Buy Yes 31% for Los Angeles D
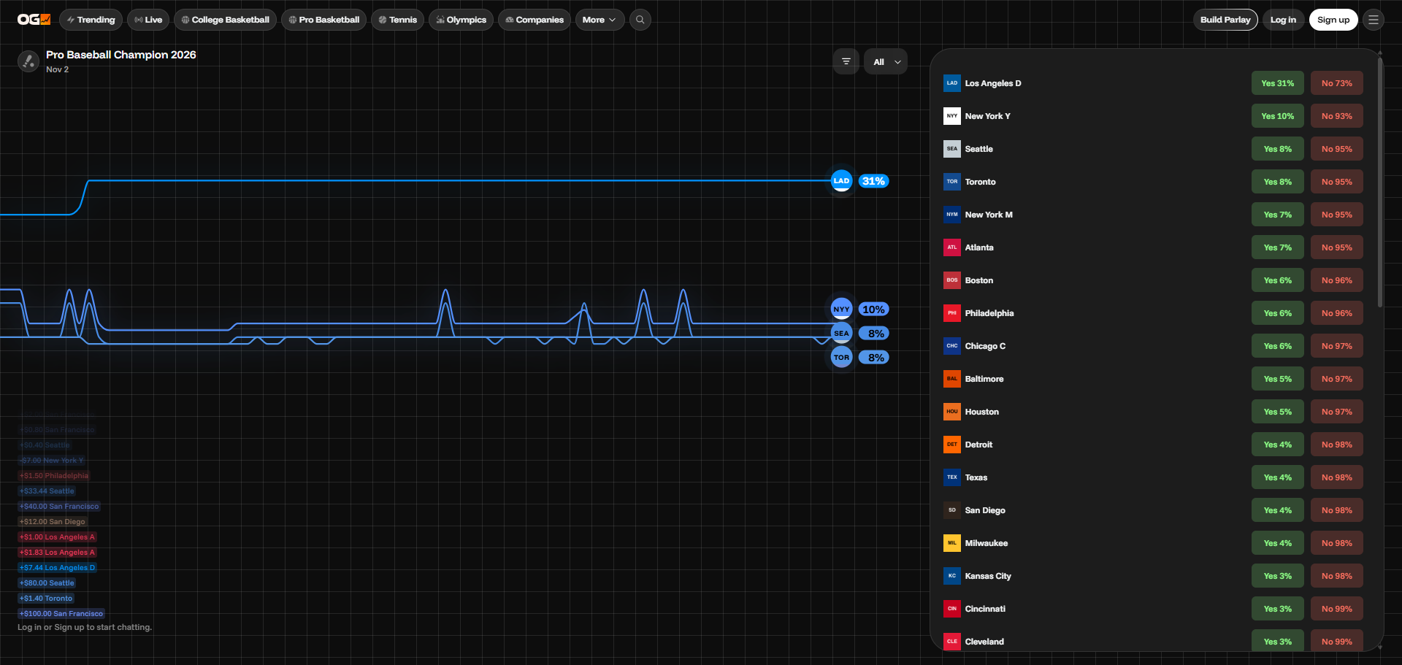The width and height of the screenshot is (1402, 665). 1277,83
